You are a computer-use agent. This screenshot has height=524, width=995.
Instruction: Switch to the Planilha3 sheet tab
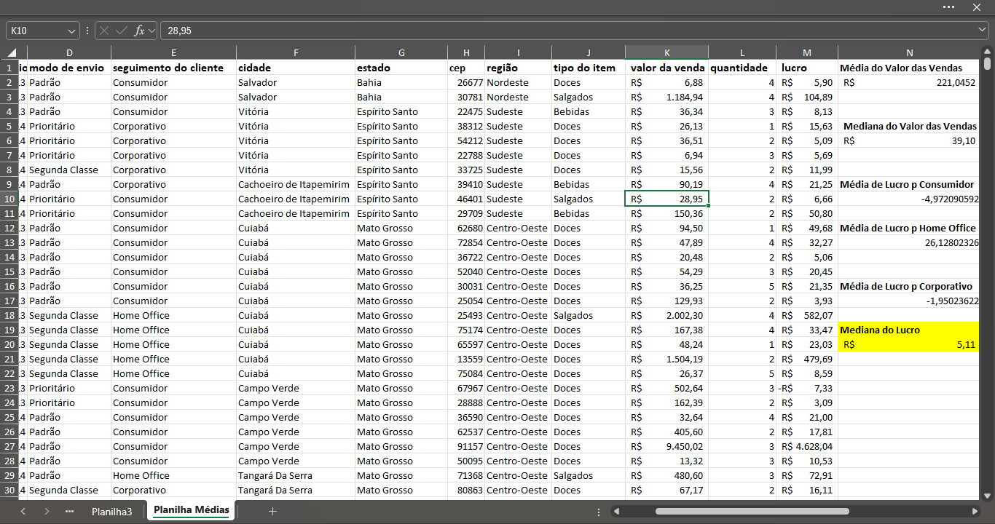tap(111, 512)
